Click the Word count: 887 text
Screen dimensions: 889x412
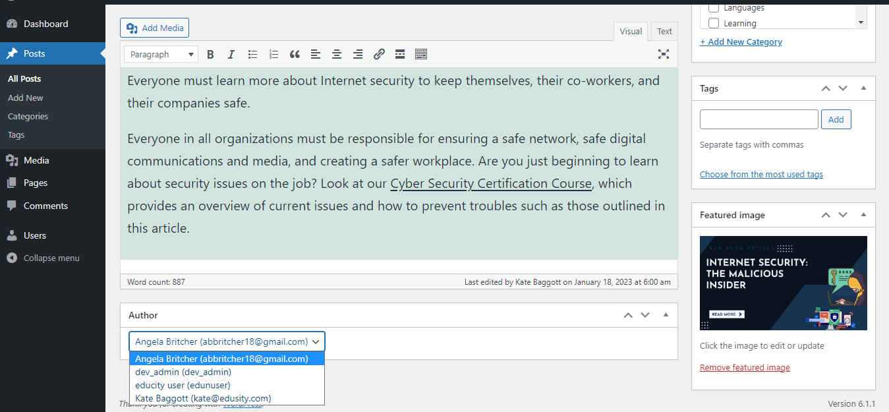coord(156,282)
